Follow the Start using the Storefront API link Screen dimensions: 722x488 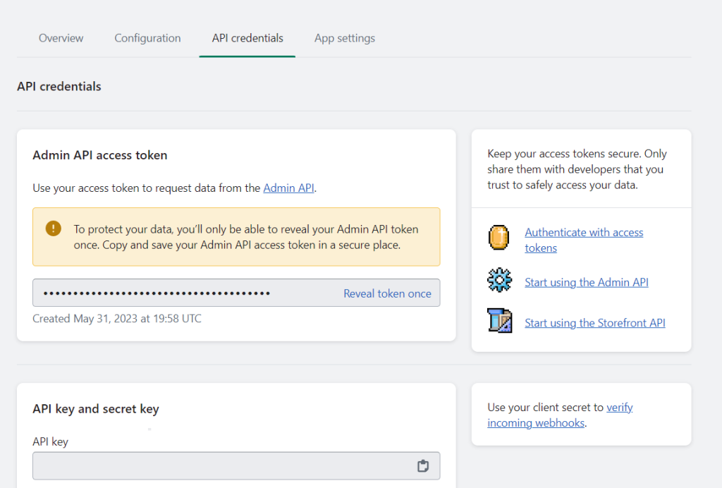pos(595,323)
